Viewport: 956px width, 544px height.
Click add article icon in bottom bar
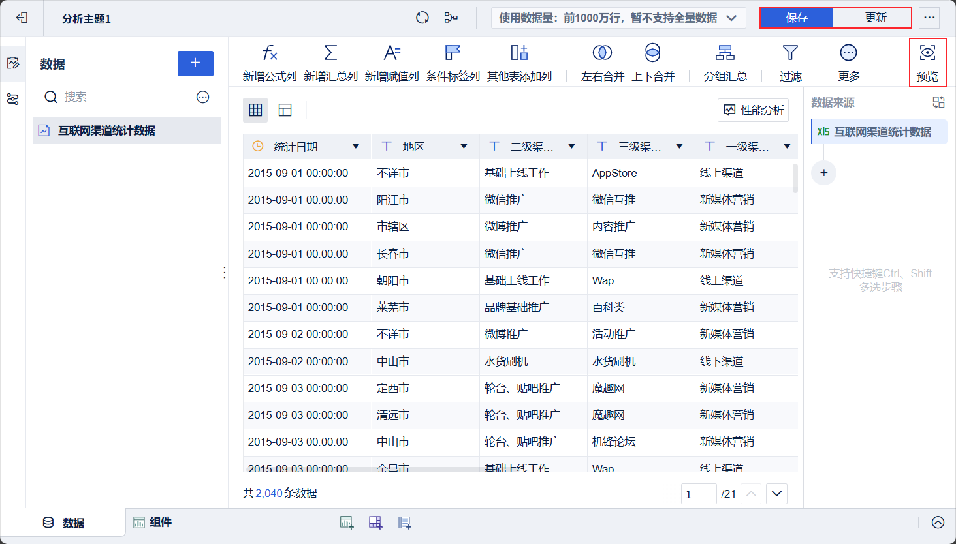(x=405, y=522)
